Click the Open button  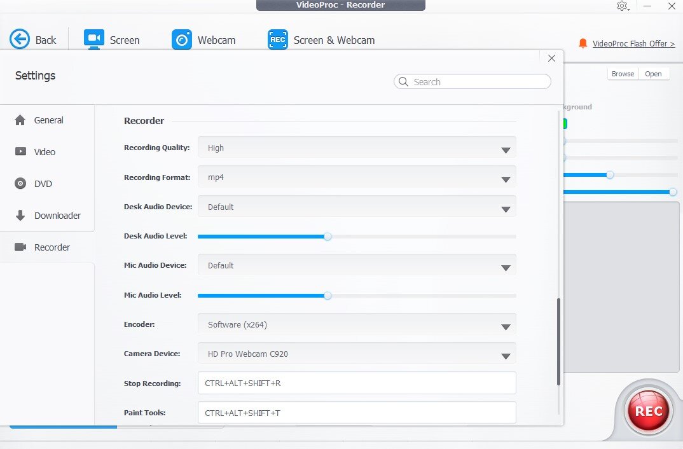(653, 74)
